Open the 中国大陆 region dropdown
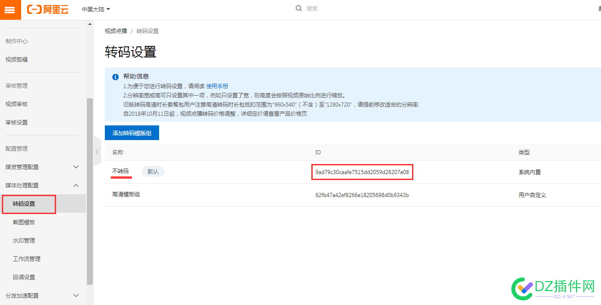601x305 pixels. pos(96,9)
